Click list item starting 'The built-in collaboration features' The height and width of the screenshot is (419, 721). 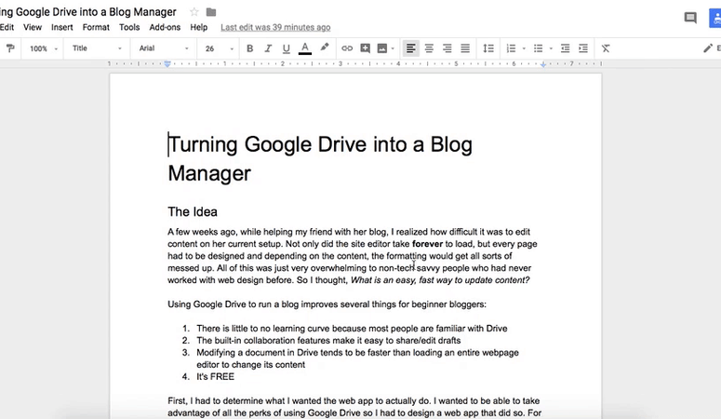pos(328,340)
